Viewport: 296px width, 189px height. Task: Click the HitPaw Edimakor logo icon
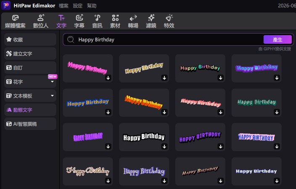coord(6,5)
